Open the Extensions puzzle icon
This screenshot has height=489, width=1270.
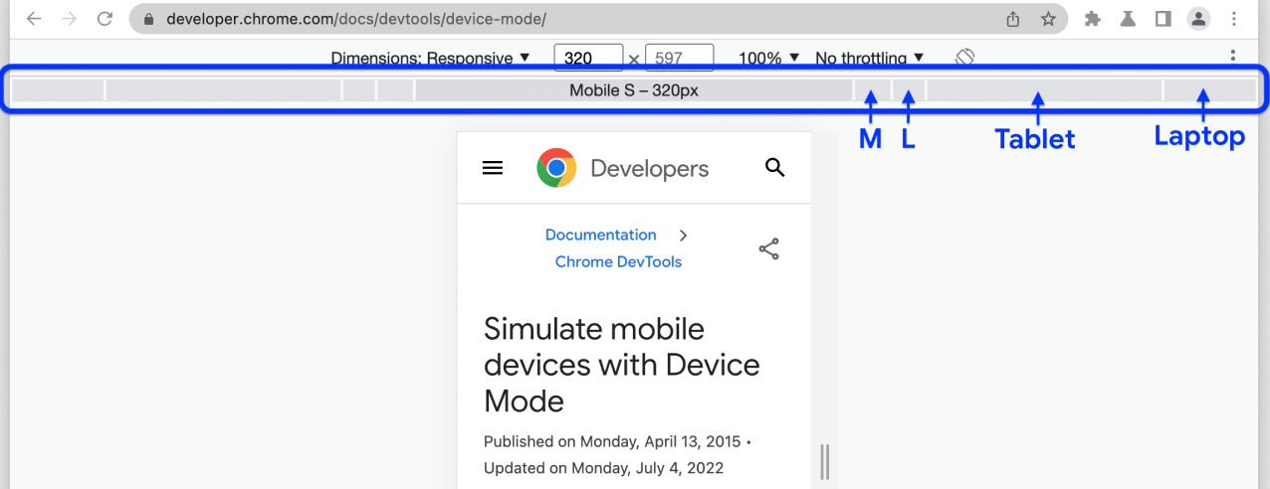click(x=1093, y=19)
